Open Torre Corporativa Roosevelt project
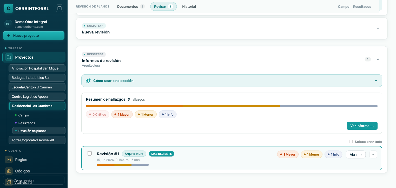 [37, 140]
